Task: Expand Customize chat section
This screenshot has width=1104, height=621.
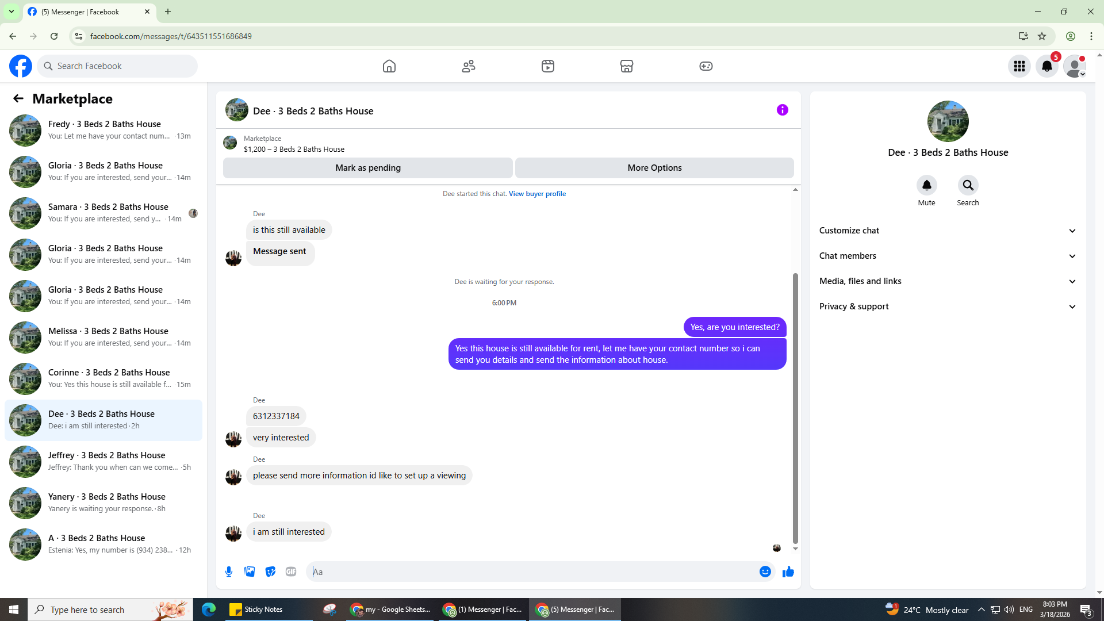Action: [948, 231]
